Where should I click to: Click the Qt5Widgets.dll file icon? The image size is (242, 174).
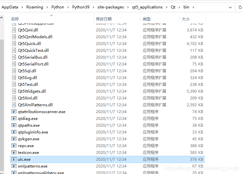click(14, 91)
